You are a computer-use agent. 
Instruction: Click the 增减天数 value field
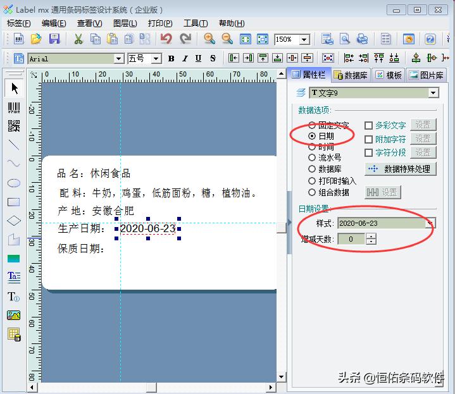(x=351, y=239)
